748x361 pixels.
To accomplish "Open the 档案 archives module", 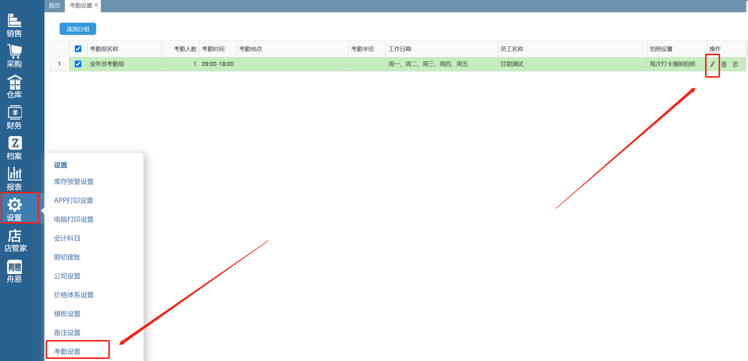I will click(x=14, y=148).
